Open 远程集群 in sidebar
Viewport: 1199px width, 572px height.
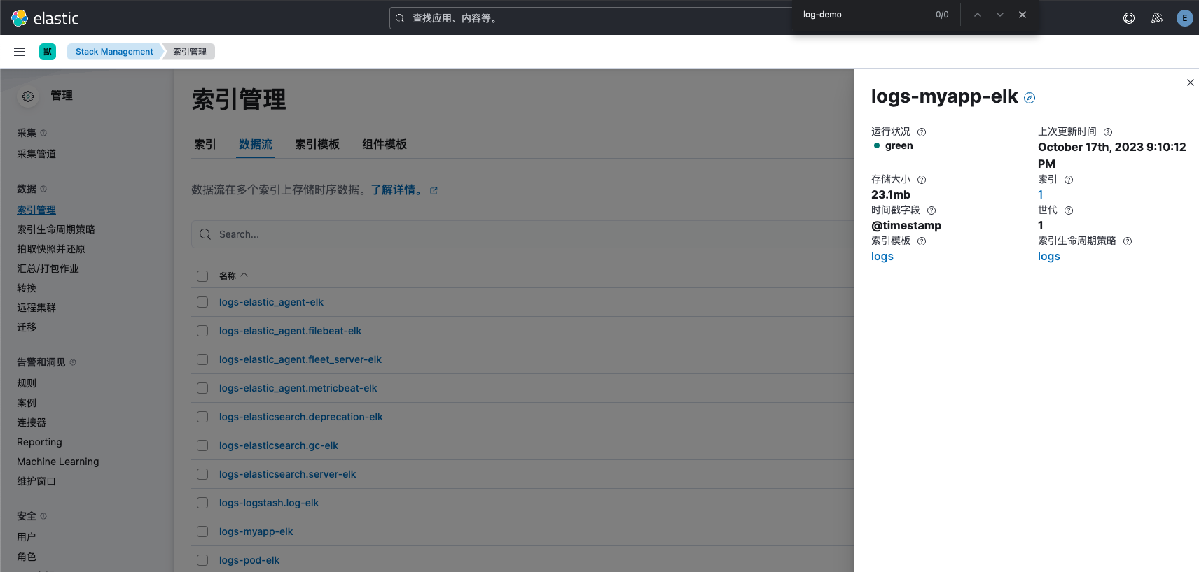coord(36,308)
